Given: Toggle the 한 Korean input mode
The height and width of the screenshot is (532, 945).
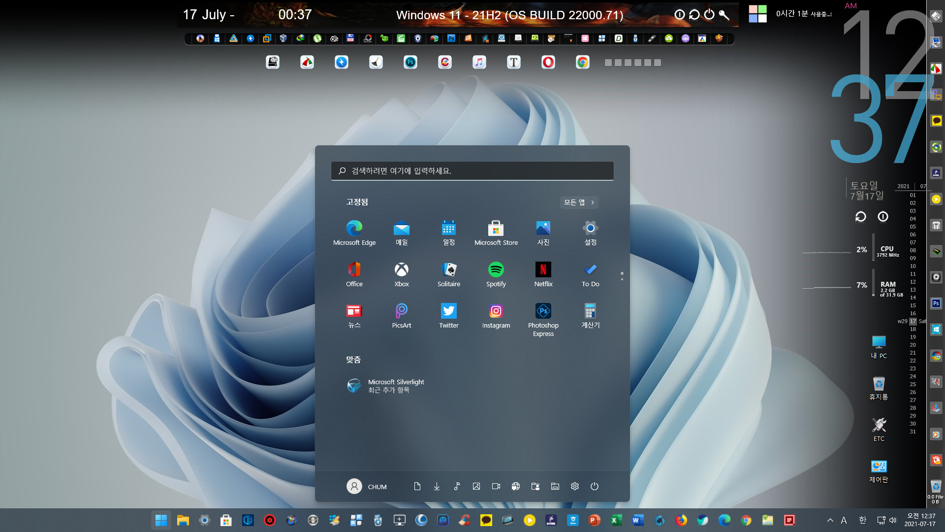Looking at the screenshot, I should (862, 520).
